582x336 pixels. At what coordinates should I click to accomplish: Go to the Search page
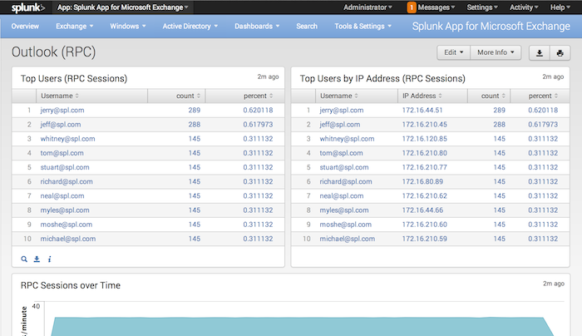(307, 27)
